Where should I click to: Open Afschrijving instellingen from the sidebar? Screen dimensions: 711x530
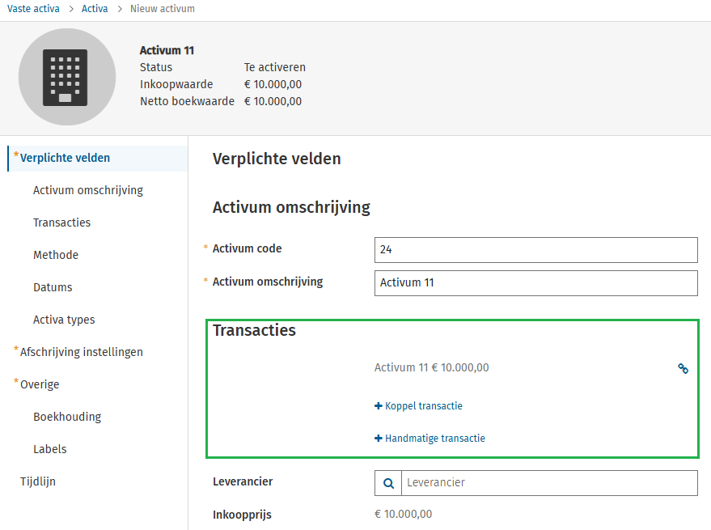[x=83, y=351]
